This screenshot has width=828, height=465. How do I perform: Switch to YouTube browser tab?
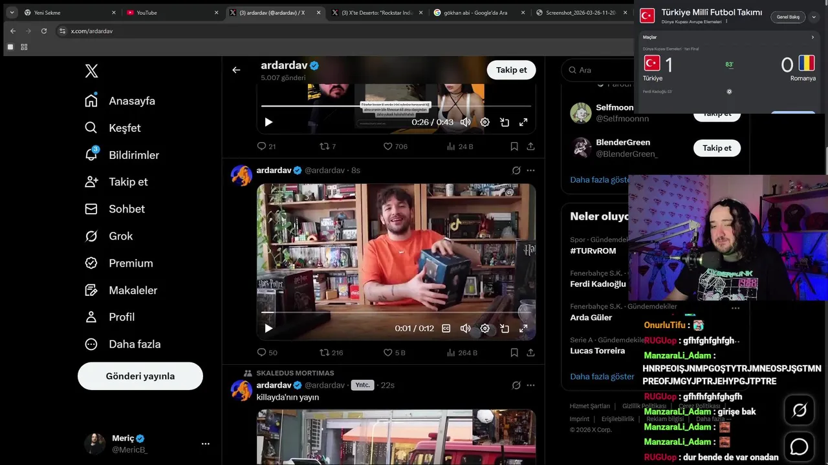[171, 12]
